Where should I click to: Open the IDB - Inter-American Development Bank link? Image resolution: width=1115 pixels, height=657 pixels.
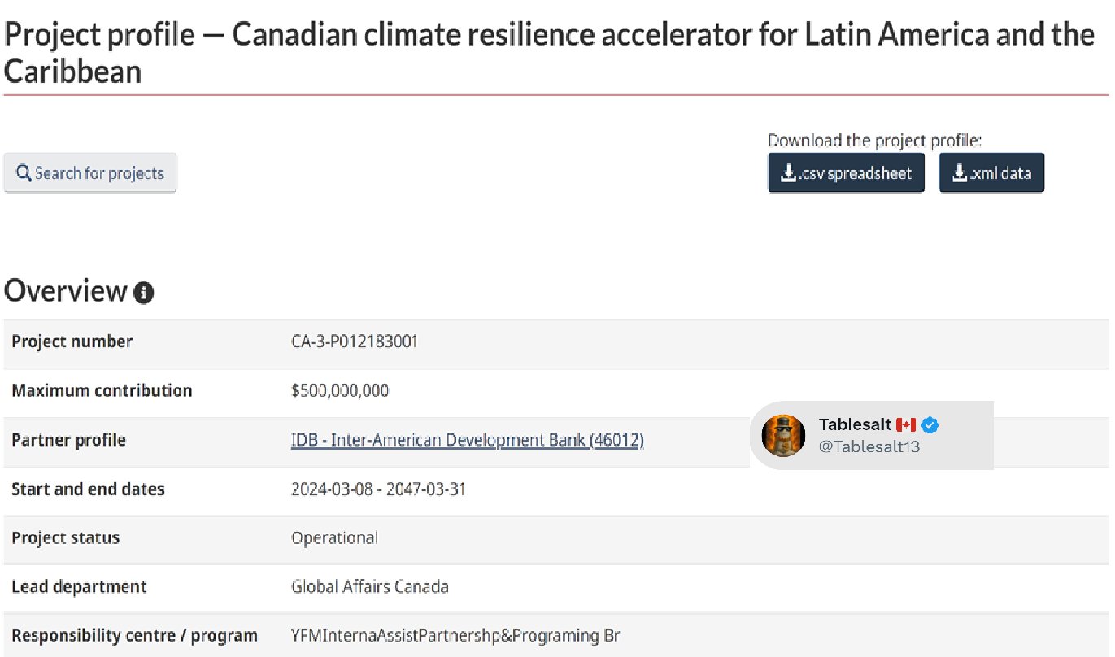click(467, 440)
